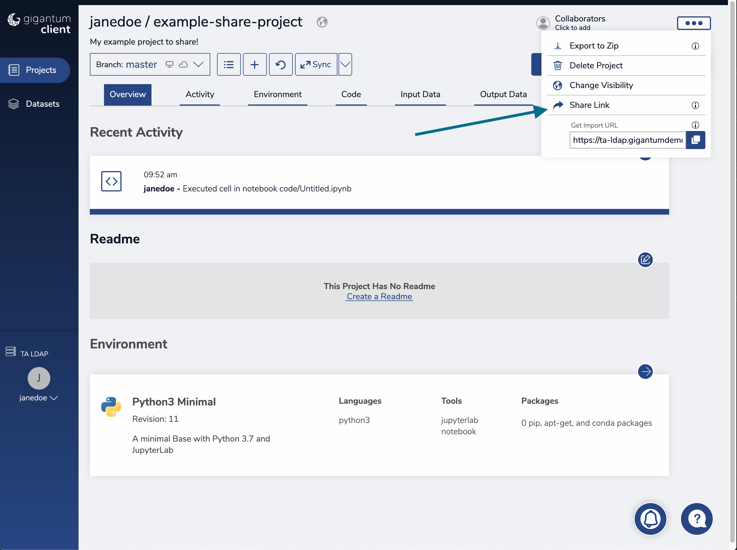Expand the Sync options dropdown arrow
The image size is (737, 550).
pos(345,65)
